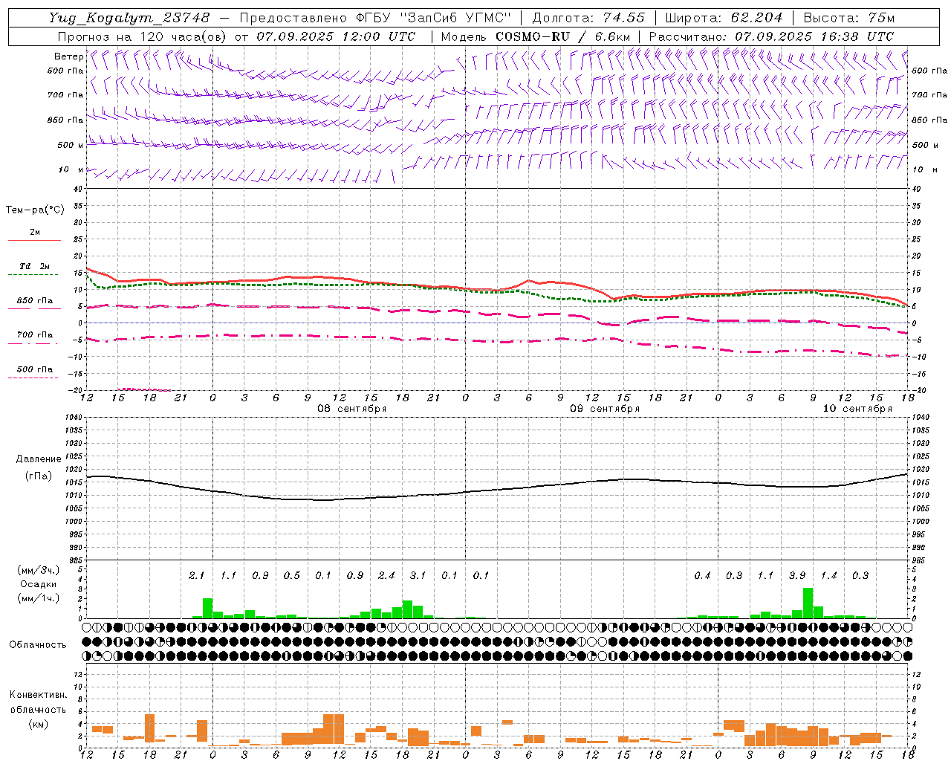Viewport: 951px width, 761px height.
Task: Click the 09 сентября date label
Action: point(605,409)
